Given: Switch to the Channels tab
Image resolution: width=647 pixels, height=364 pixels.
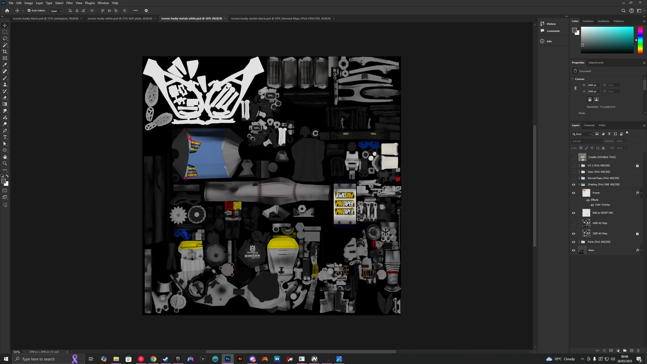Looking at the screenshot, I should click(589, 125).
